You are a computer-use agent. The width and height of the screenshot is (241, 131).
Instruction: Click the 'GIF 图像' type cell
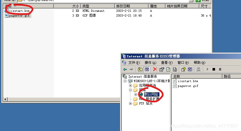coord(89,15)
